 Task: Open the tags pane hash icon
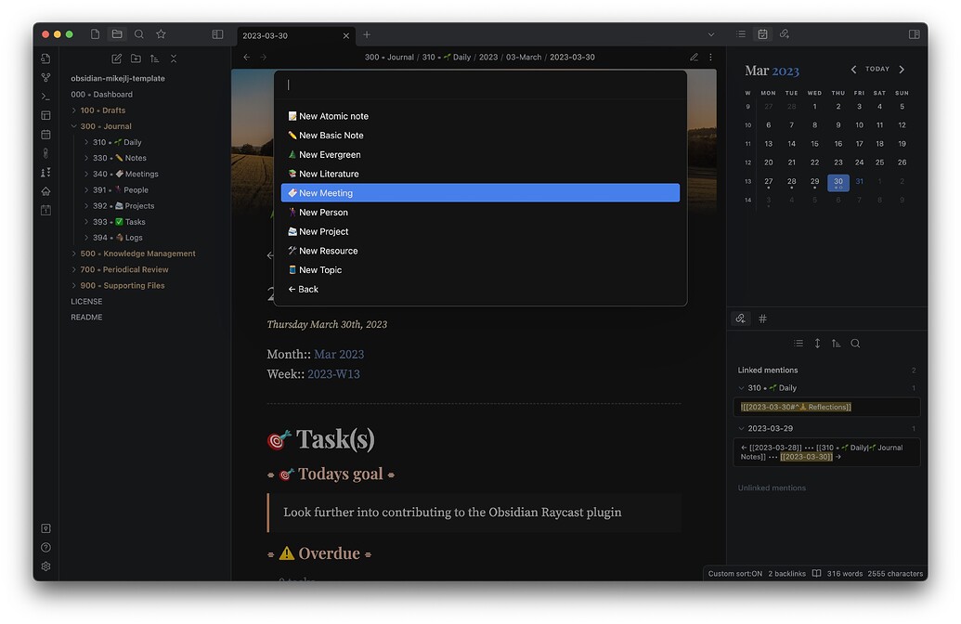[x=763, y=318]
